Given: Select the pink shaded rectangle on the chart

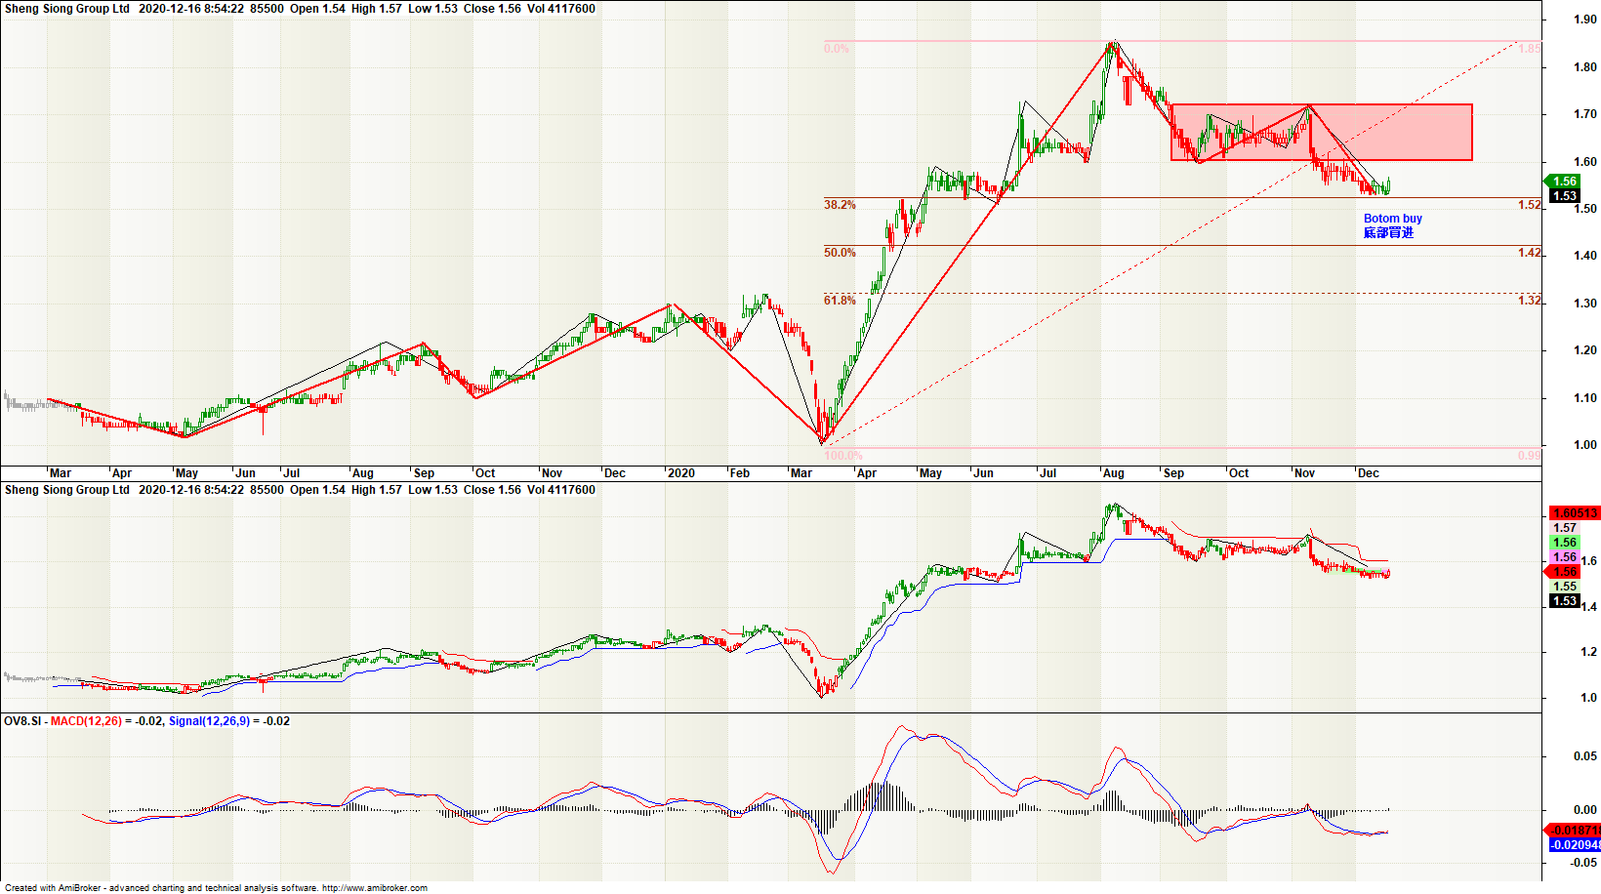Looking at the screenshot, I should [x=1322, y=132].
